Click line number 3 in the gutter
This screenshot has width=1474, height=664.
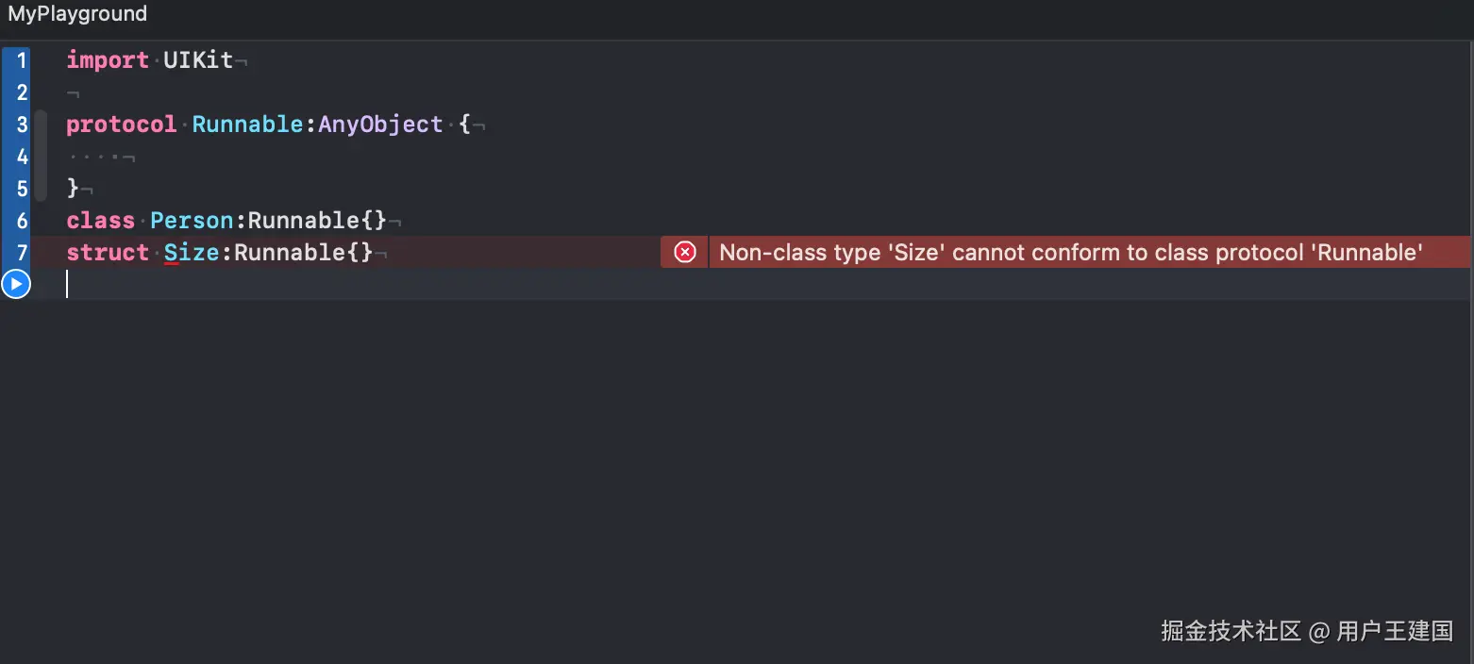coord(22,124)
